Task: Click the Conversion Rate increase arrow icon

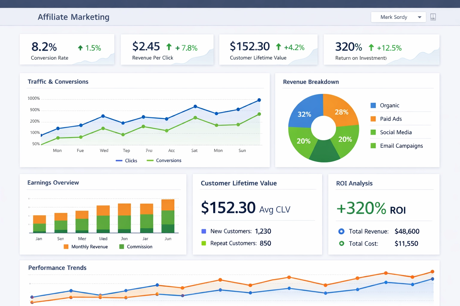Action: (x=80, y=47)
